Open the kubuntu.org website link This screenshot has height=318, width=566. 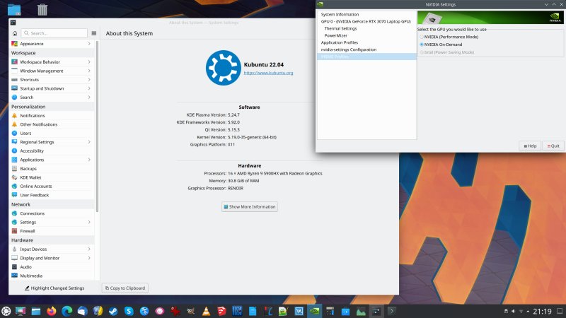point(268,73)
